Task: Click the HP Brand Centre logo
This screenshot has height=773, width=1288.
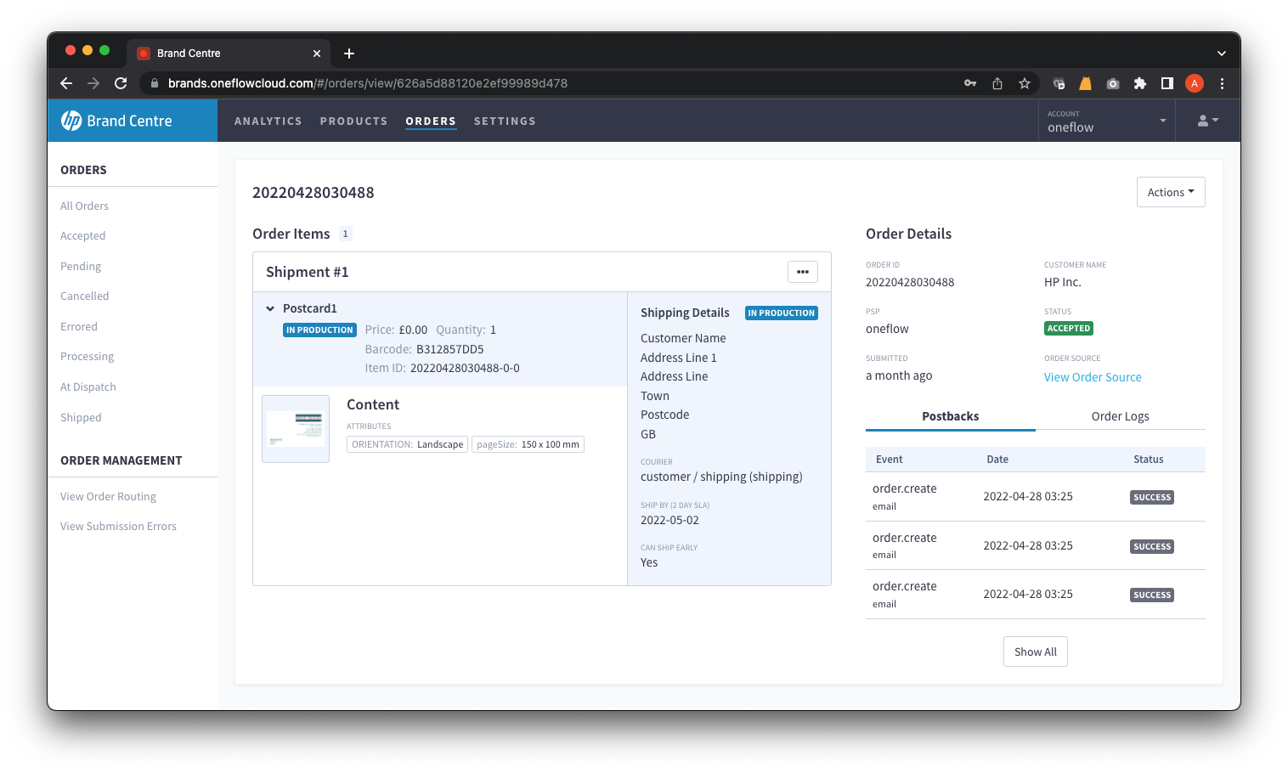Action: 116,121
